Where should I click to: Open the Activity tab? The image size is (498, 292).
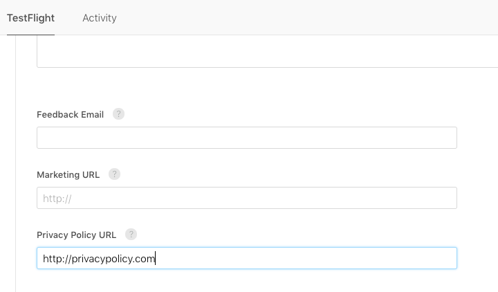pyautogui.click(x=100, y=18)
